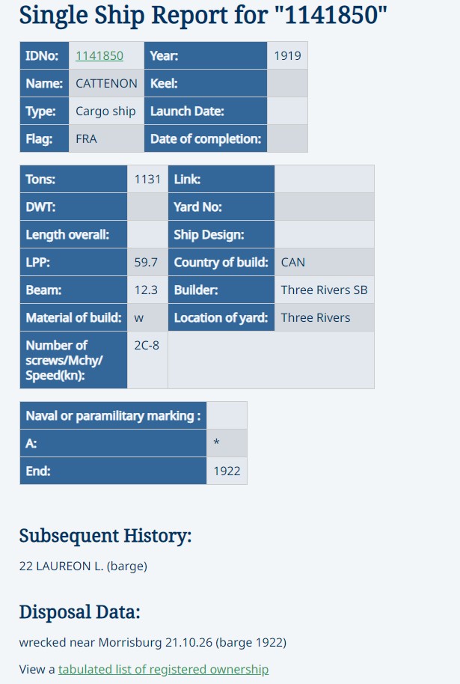Select the ship name CATTENON cell

(106, 83)
